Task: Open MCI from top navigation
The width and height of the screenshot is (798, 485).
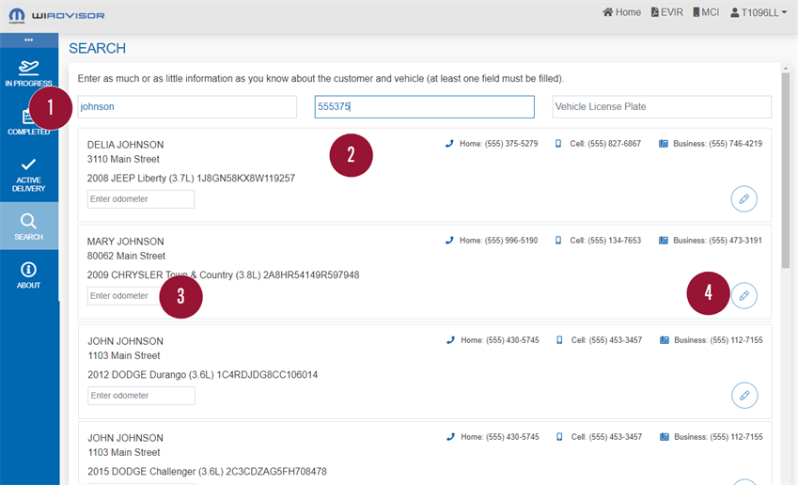Action: 706,12
